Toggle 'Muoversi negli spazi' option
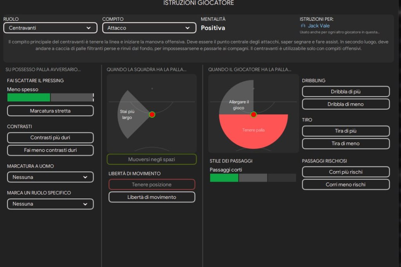 coord(152,159)
